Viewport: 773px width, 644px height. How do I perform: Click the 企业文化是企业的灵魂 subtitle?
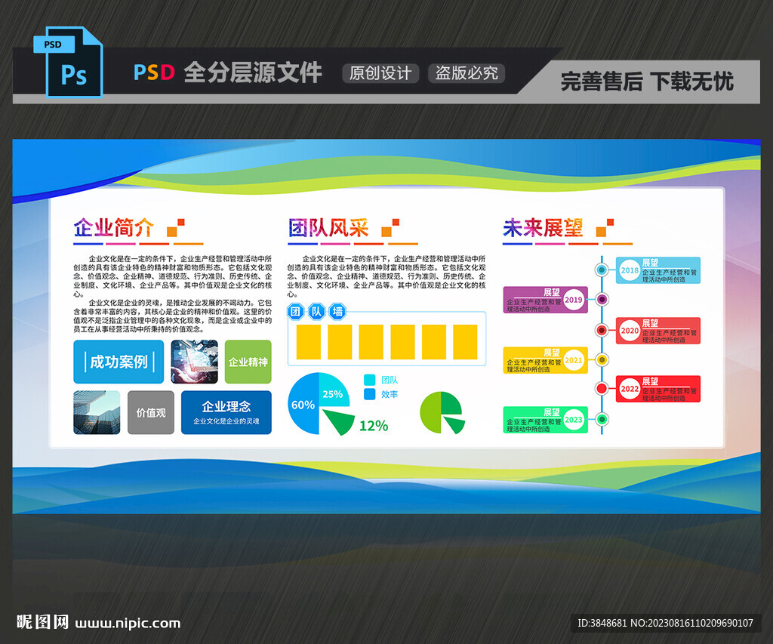(226, 421)
